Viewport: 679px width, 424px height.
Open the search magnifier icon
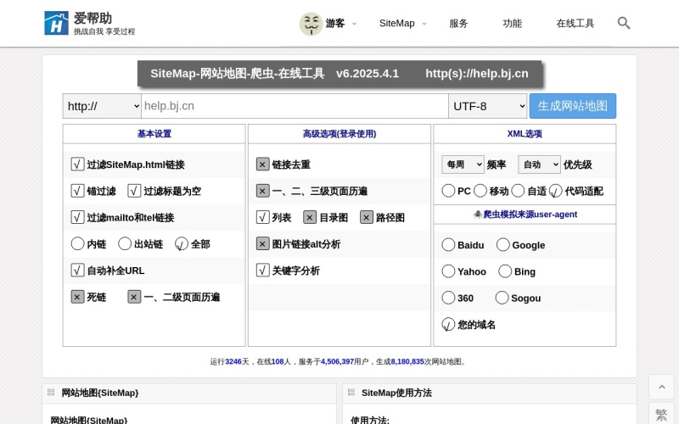[x=624, y=23]
